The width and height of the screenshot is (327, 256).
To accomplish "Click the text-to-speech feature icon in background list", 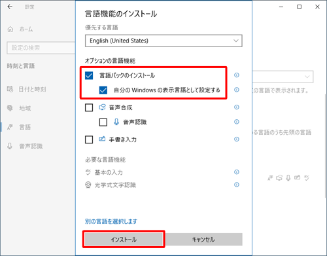I will click(x=279, y=178).
